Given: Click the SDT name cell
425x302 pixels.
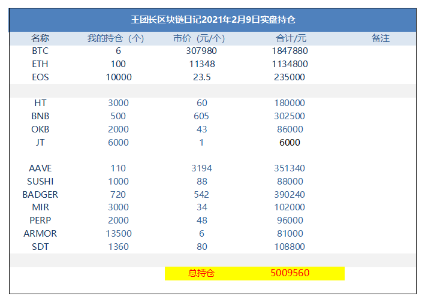Looking at the screenshot, I should 40,247.
